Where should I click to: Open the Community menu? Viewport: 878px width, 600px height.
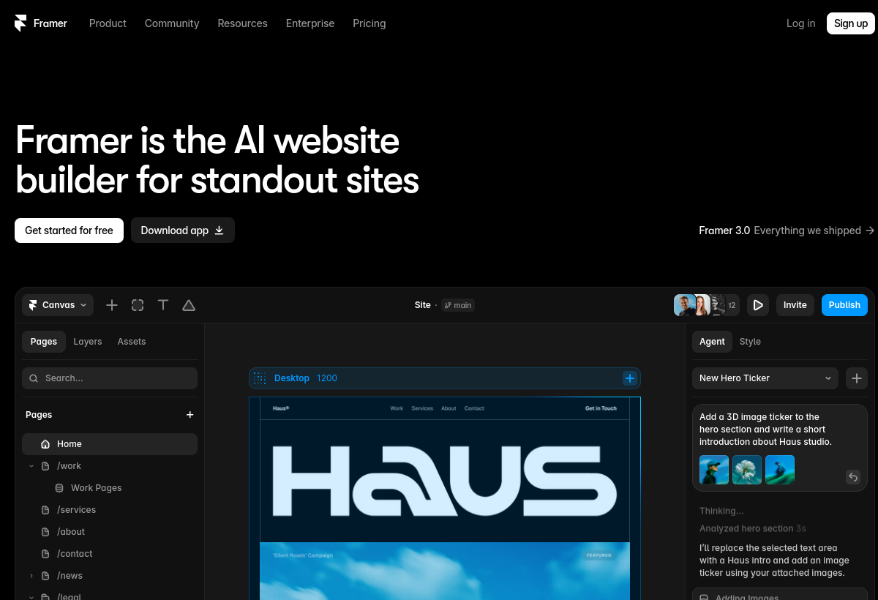point(172,23)
